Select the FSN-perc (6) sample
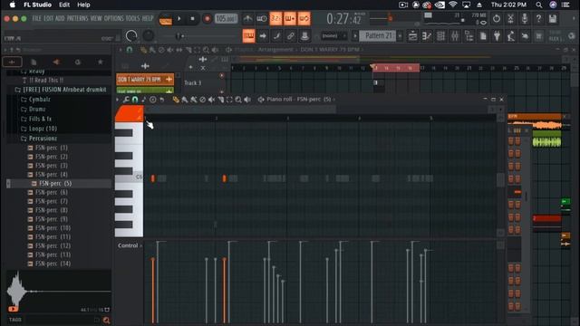580x326 pixels. (x=52, y=192)
